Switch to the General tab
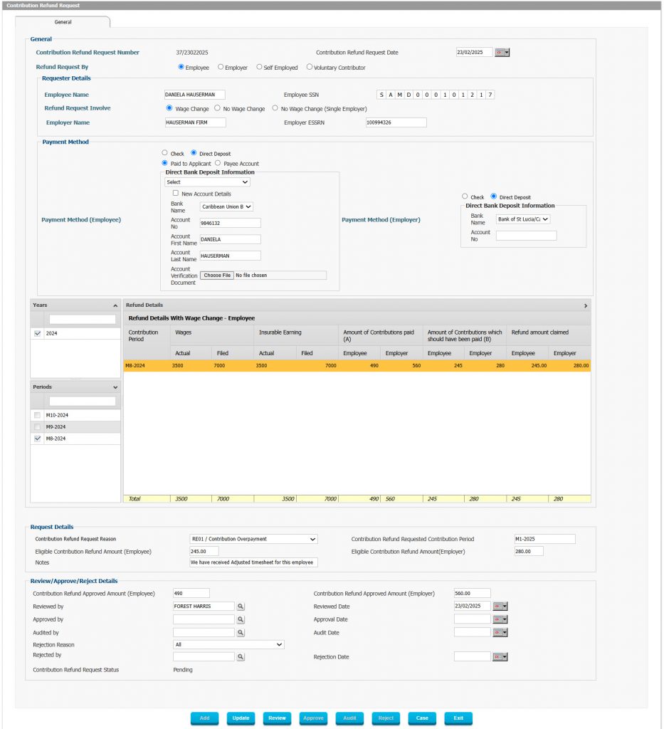664x729 pixels. pos(63,22)
